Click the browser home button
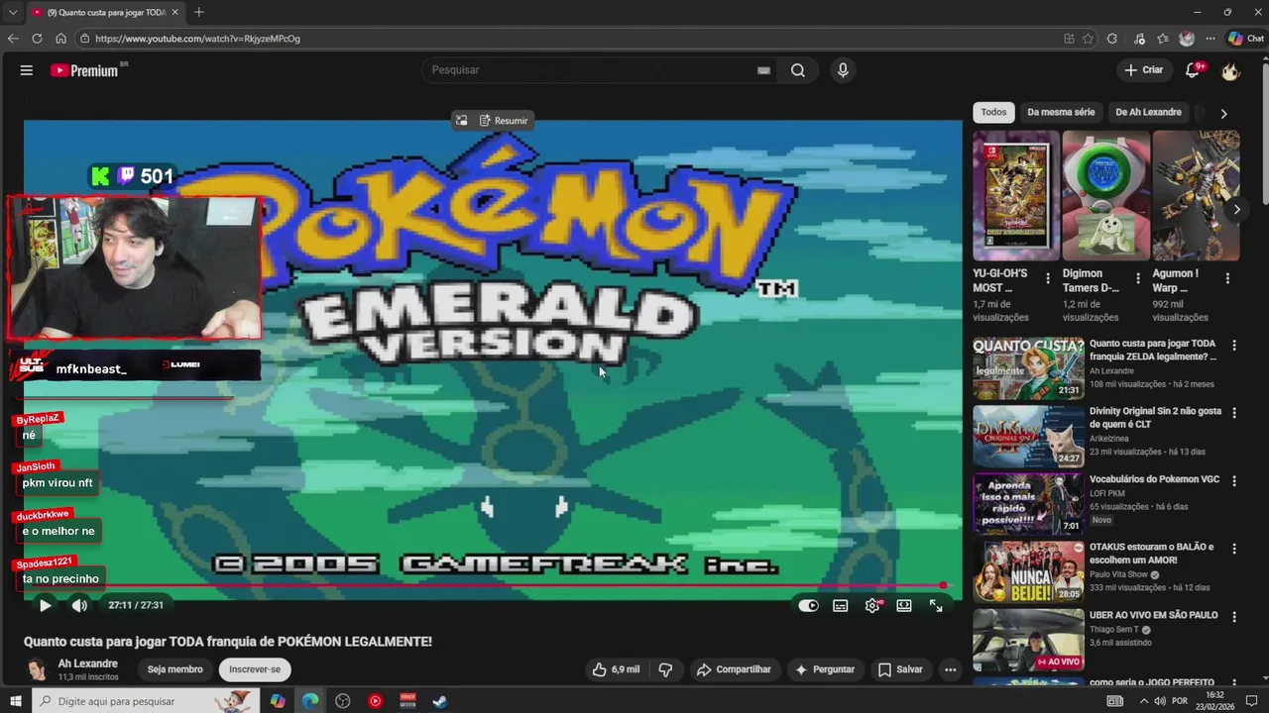 (x=60, y=39)
